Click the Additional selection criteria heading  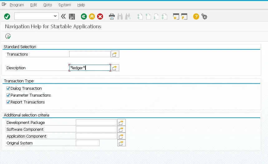27,115
